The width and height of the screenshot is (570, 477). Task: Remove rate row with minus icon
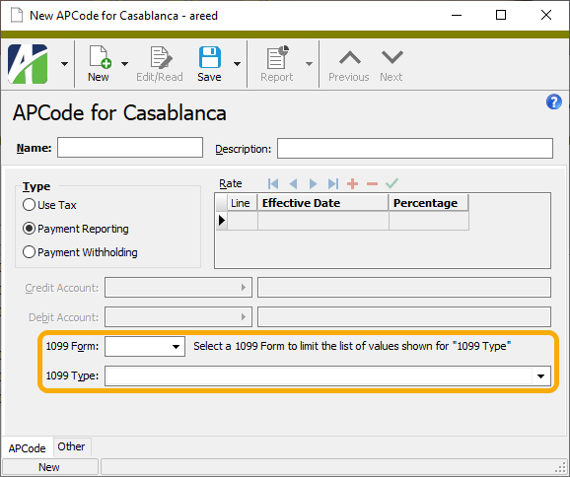click(372, 184)
